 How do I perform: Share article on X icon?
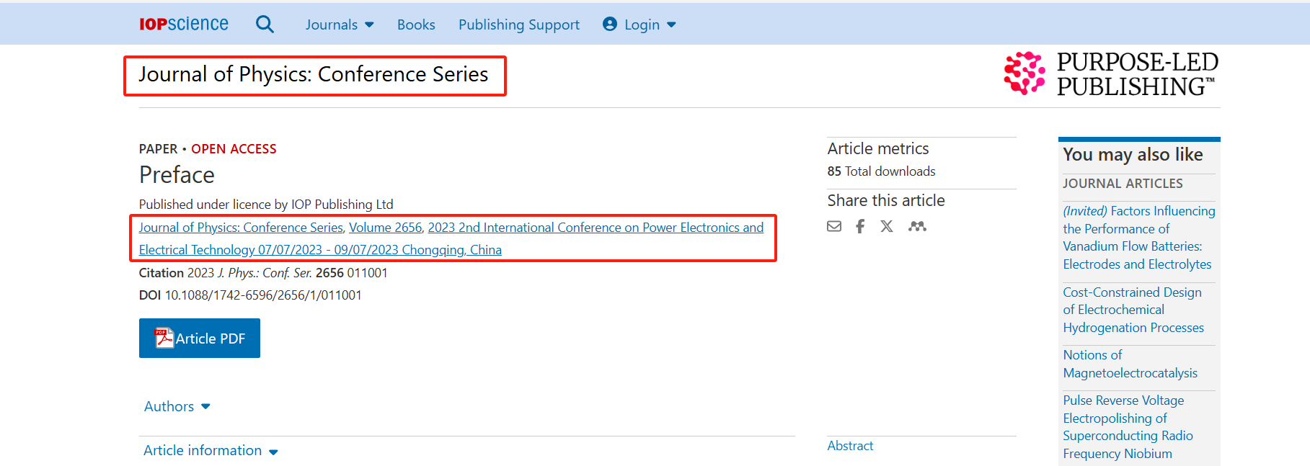click(887, 226)
